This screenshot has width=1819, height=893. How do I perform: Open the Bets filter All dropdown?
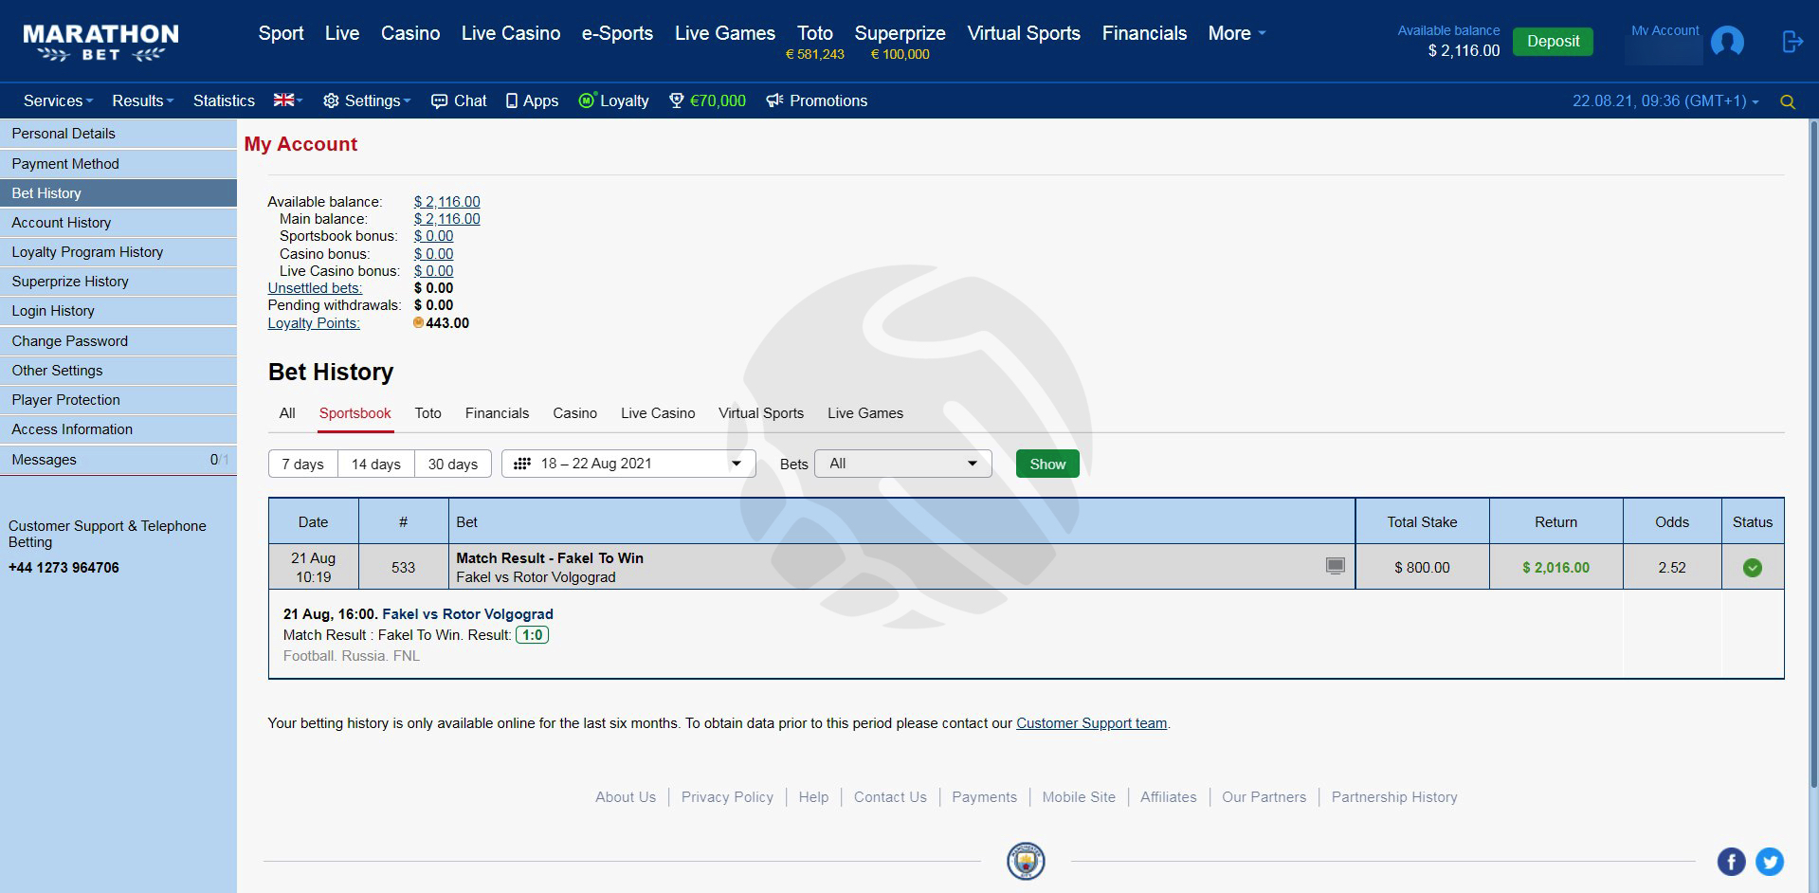[903, 464]
